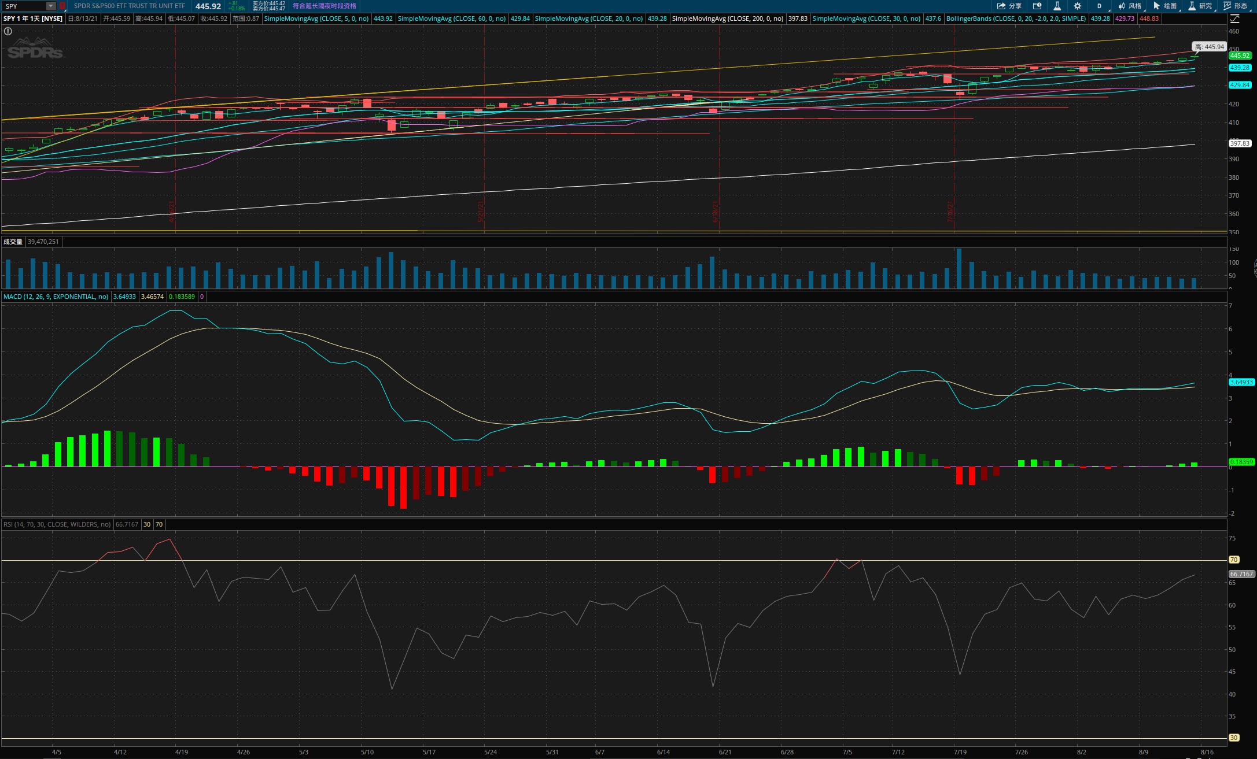Image resolution: width=1257 pixels, height=759 pixels.
Task: Click volume value 39,470,251
Action: pyautogui.click(x=43, y=242)
